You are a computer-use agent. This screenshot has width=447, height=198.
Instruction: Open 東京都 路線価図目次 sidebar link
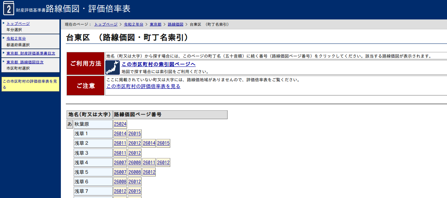[25, 62]
